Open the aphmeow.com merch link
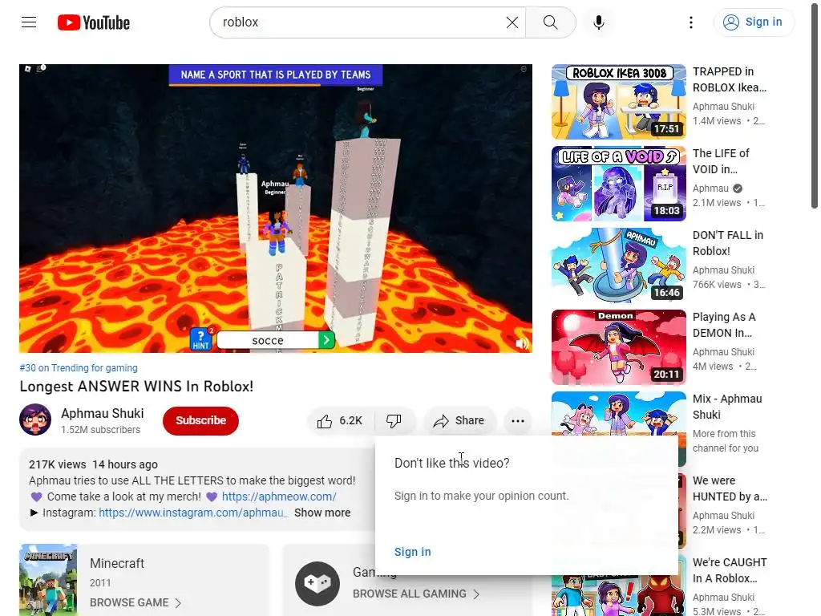This screenshot has width=821, height=616. point(279,496)
